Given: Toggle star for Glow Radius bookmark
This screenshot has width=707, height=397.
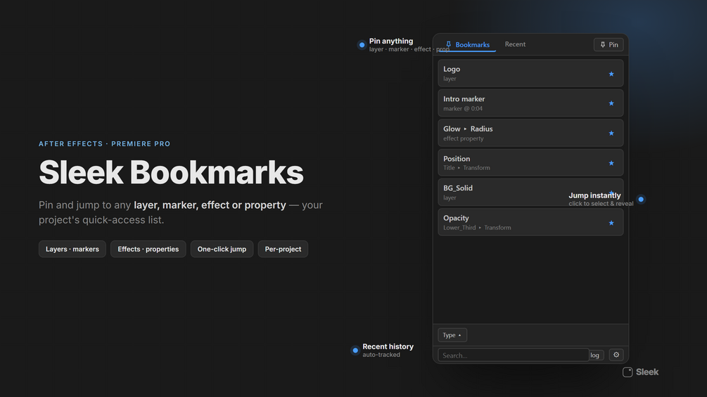Looking at the screenshot, I should pyautogui.click(x=611, y=134).
